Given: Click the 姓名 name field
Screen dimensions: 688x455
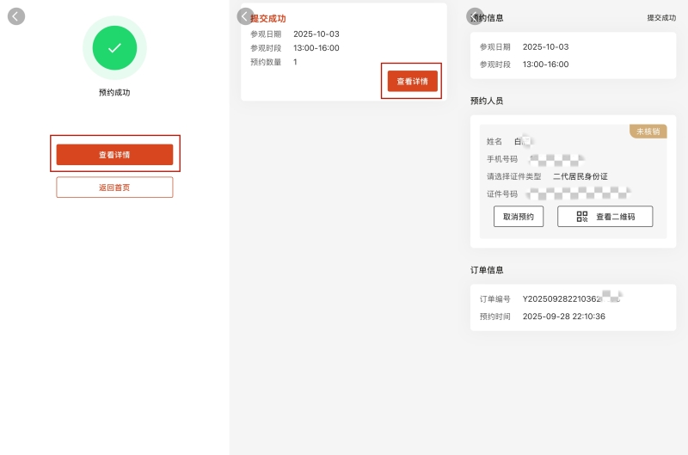Looking at the screenshot, I should (x=523, y=141).
